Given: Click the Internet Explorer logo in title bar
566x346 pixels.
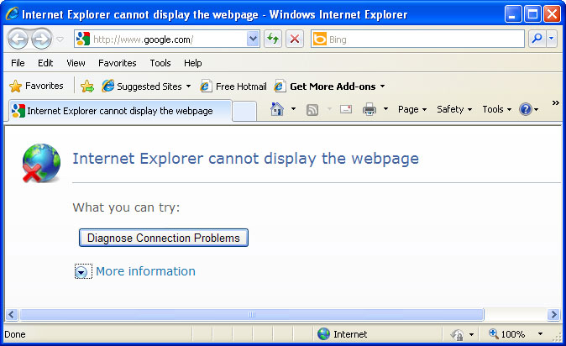Looking at the screenshot, I should click(x=12, y=14).
